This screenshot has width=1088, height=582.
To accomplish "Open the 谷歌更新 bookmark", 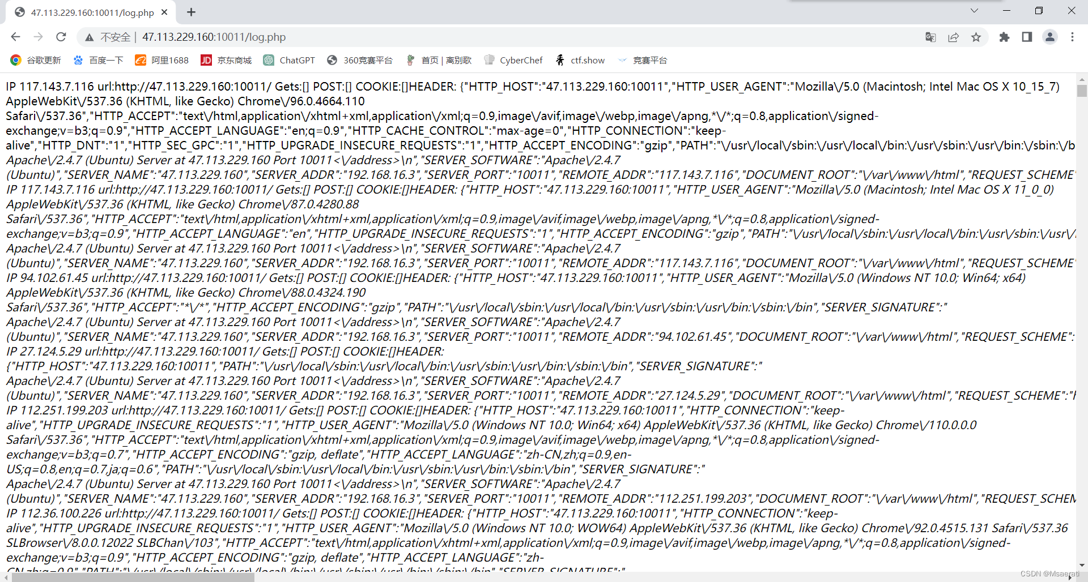I will (x=36, y=60).
